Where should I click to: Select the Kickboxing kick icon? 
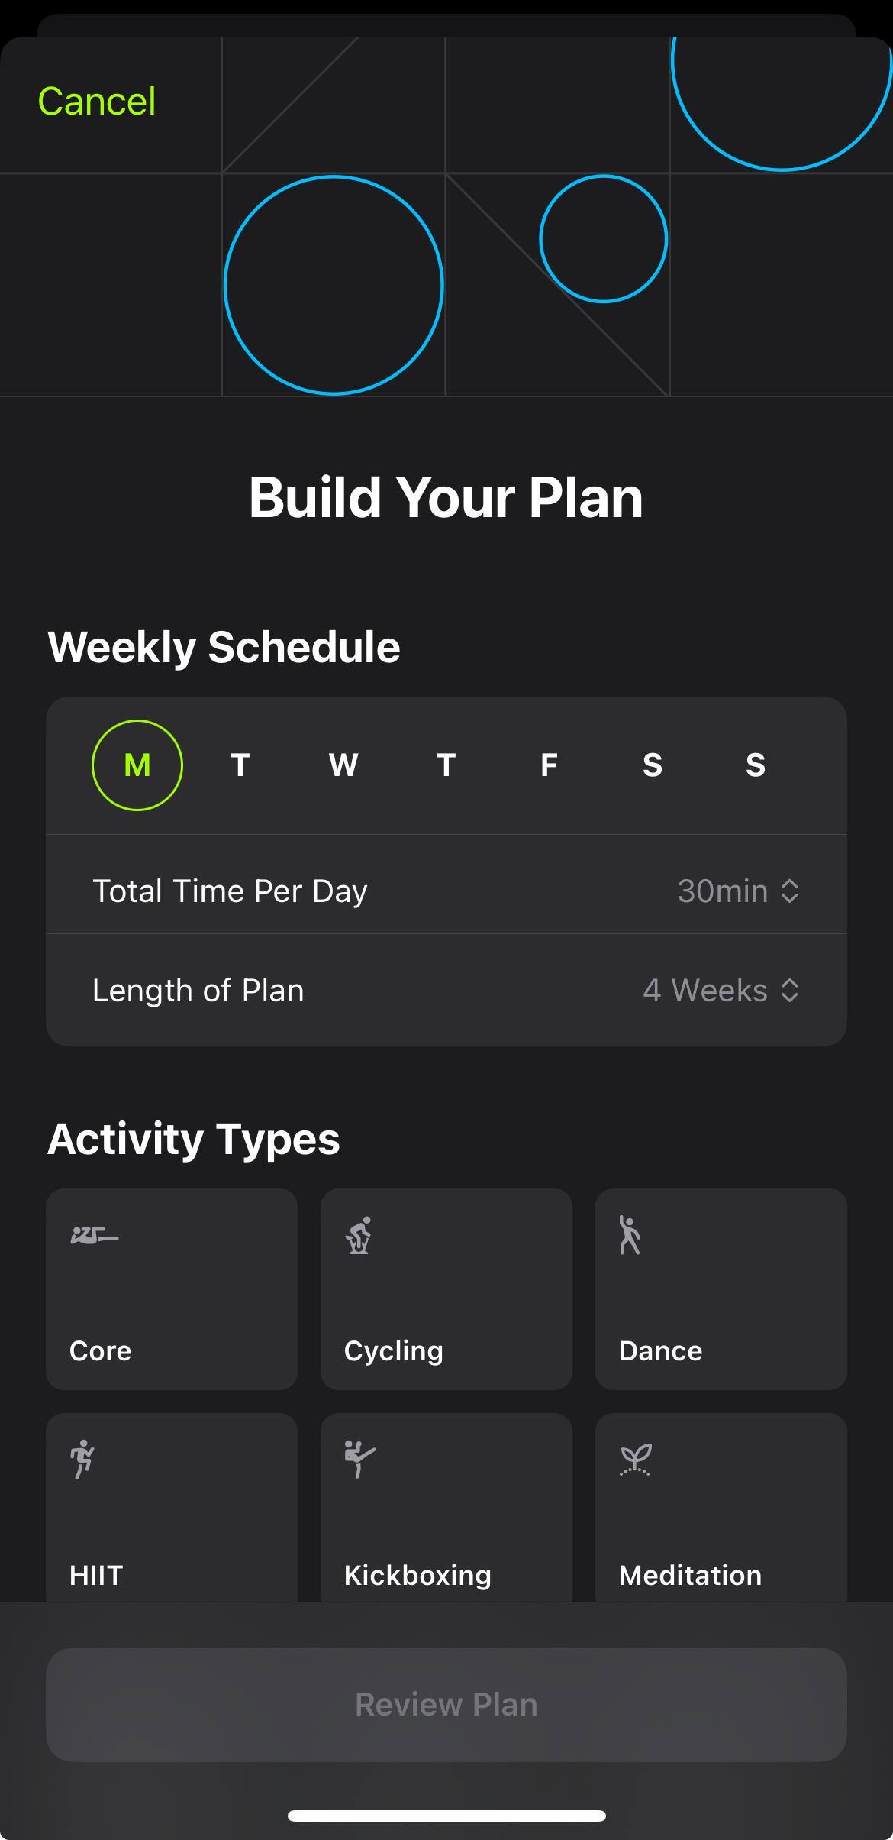[x=359, y=1459]
